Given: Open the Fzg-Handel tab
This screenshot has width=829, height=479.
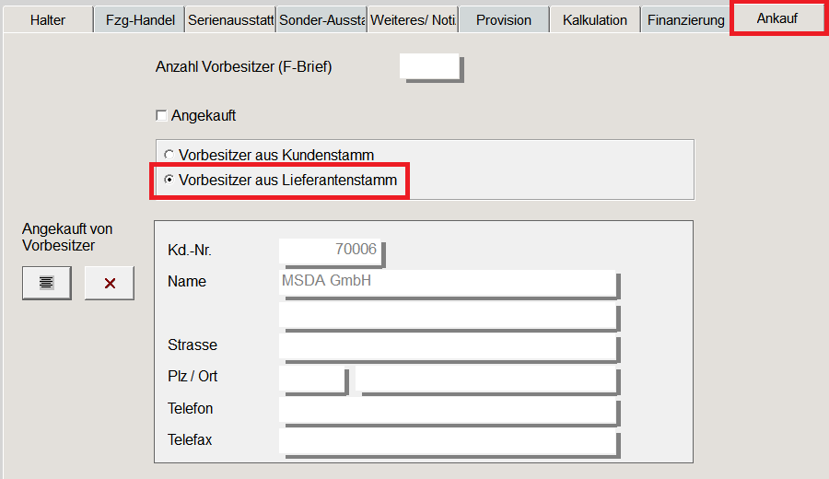Looking at the screenshot, I should [x=138, y=19].
